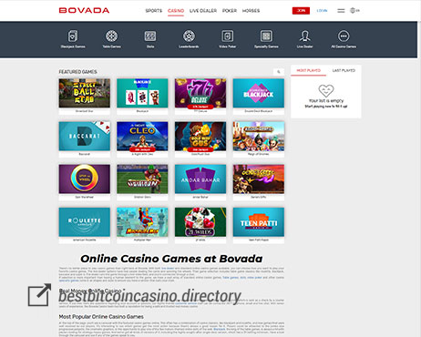
Task: Launch the Teen Patti game thumbnail
Action: pyautogui.click(x=259, y=222)
